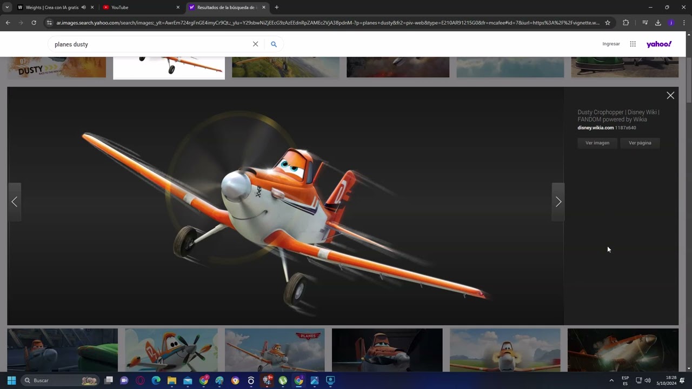Open the Mail app taskbar icon

188,380
